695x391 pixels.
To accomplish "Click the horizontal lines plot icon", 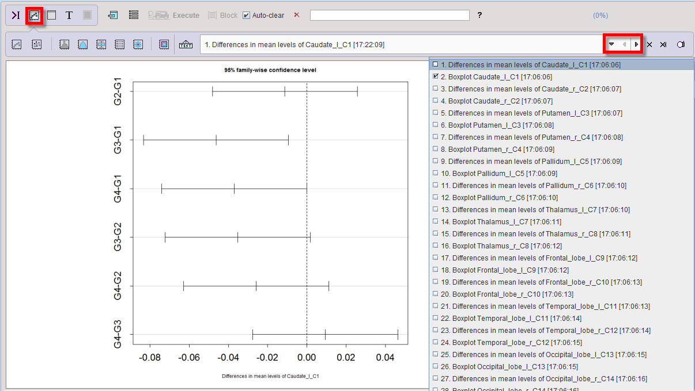I will tap(119, 44).
